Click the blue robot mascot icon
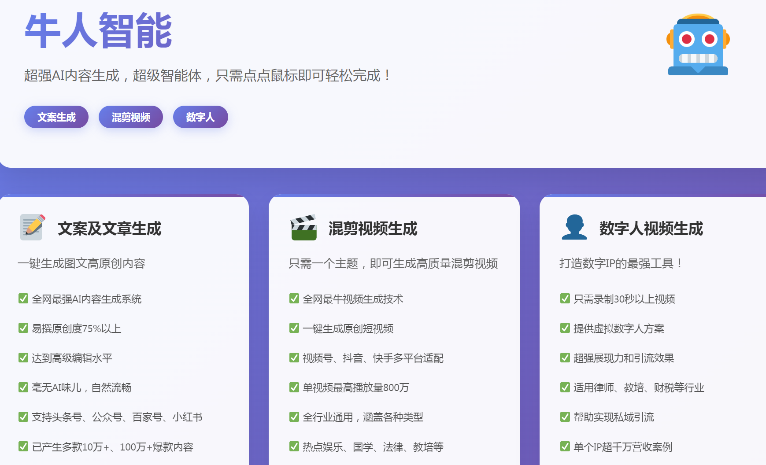Screen dimensions: 766x465 (x=698, y=45)
